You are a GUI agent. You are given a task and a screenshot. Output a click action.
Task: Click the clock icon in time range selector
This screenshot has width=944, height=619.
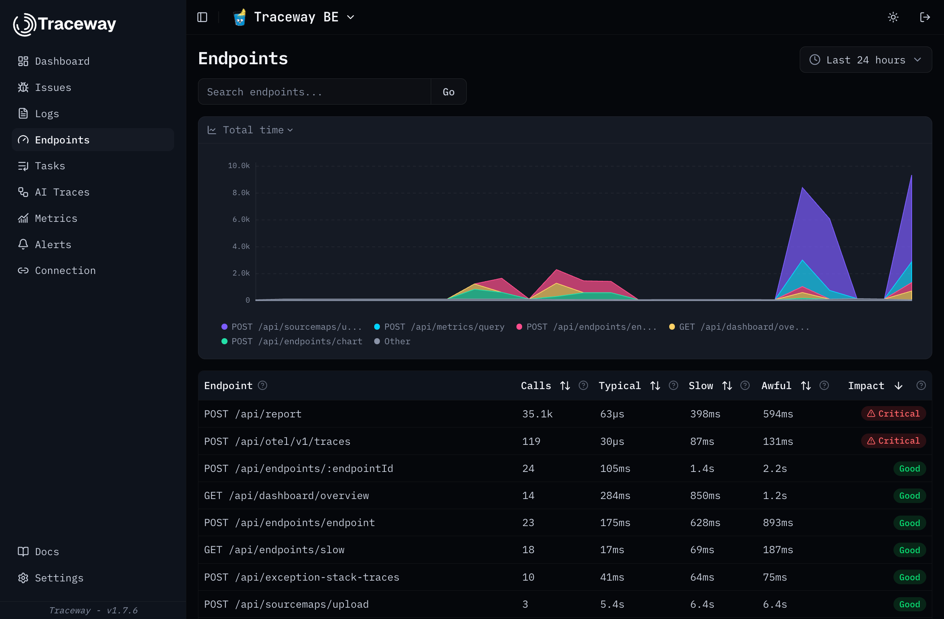815,60
